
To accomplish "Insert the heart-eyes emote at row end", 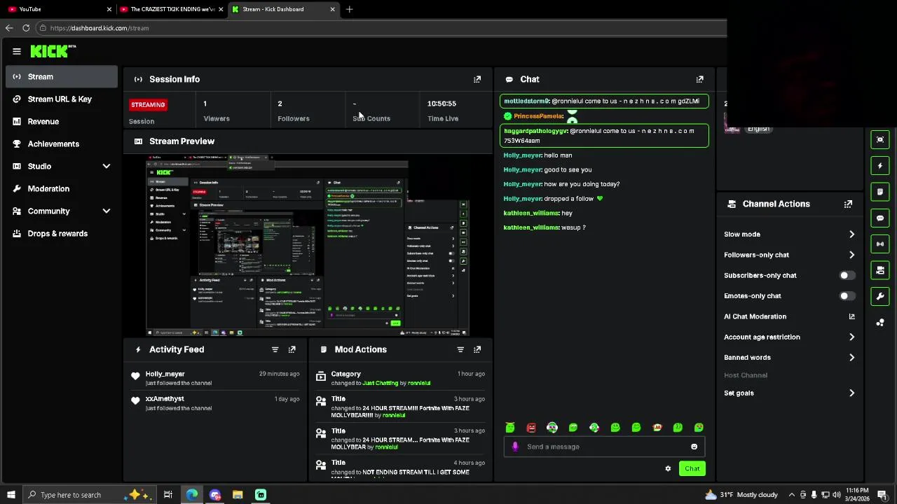I will coord(699,428).
